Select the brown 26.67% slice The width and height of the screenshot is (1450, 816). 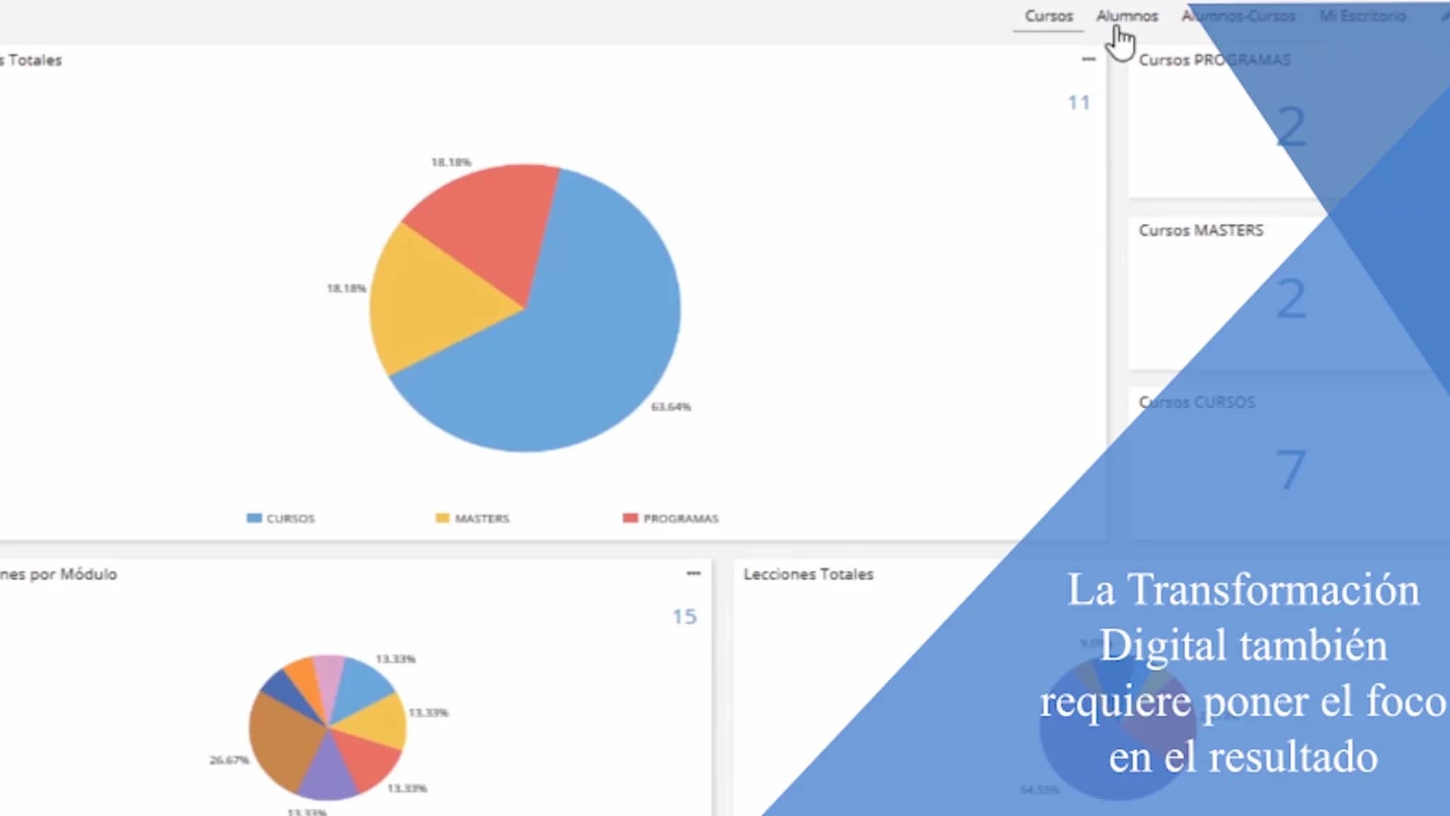pyautogui.click(x=283, y=740)
